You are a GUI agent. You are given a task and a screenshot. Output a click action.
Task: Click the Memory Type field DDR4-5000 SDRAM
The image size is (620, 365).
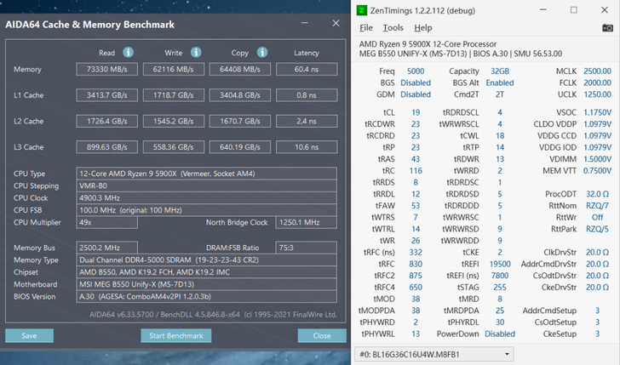click(x=206, y=260)
